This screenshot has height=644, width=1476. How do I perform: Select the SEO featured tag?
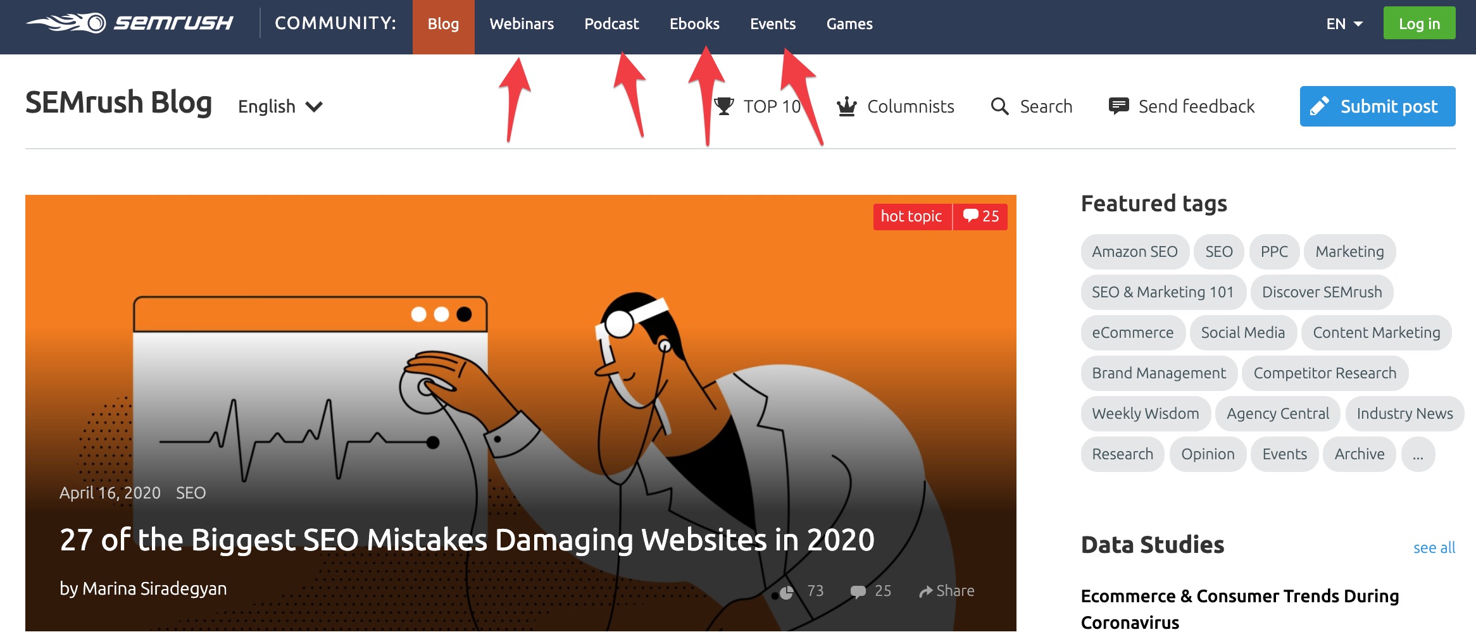[1218, 252]
